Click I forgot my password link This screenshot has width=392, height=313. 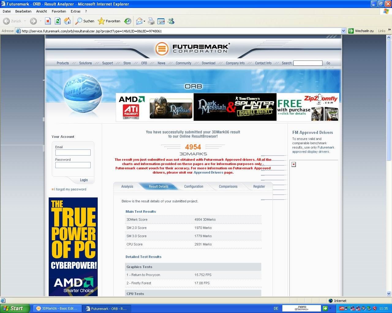[x=70, y=189]
